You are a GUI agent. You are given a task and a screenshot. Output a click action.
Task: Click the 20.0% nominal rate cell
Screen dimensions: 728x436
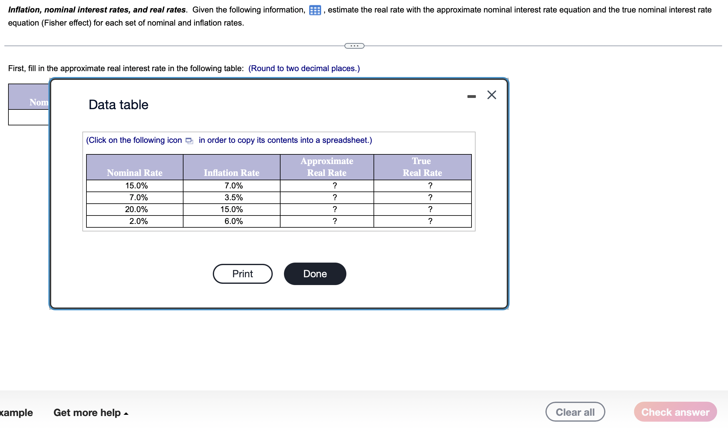pos(136,209)
